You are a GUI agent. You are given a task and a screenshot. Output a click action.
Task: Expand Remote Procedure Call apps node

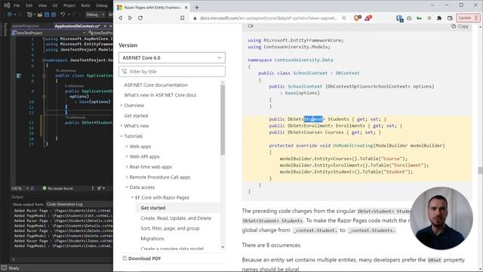tap(127, 177)
